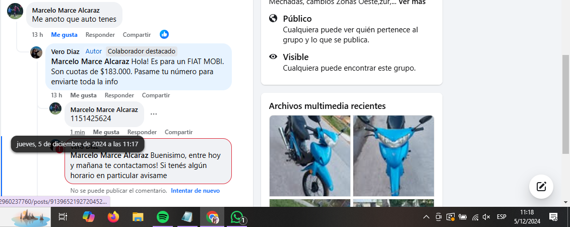Open Task View on the taskbar
The width and height of the screenshot is (570, 227).
pos(63,217)
